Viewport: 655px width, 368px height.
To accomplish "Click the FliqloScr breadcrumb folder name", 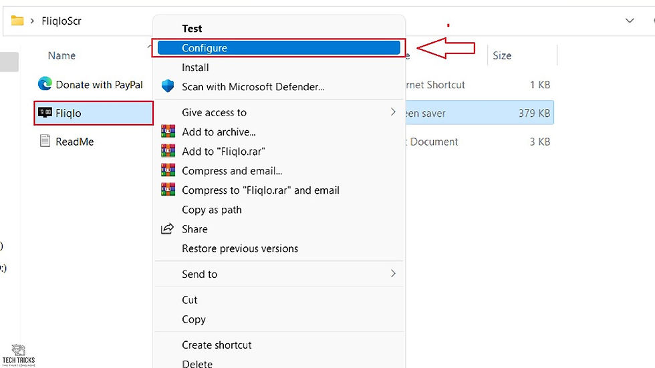I will point(61,21).
